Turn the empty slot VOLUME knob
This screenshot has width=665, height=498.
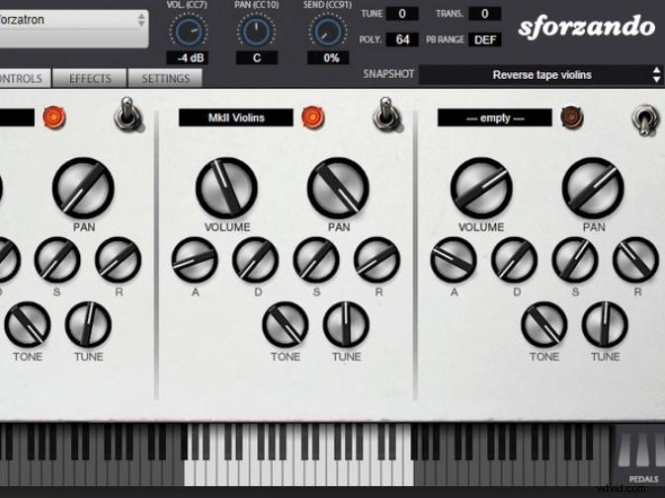[x=481, y=188]
